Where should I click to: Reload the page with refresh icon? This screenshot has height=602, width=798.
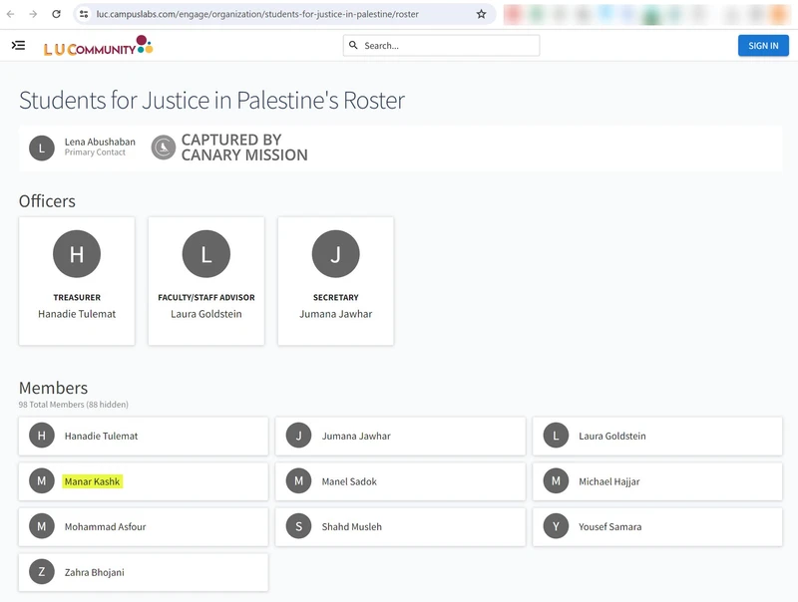[x=56, y=14]
